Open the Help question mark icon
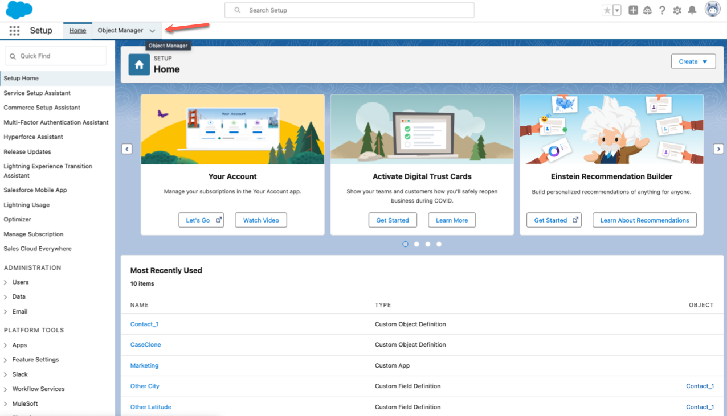This screenshot has height=416, width=727. pos(662,10)
